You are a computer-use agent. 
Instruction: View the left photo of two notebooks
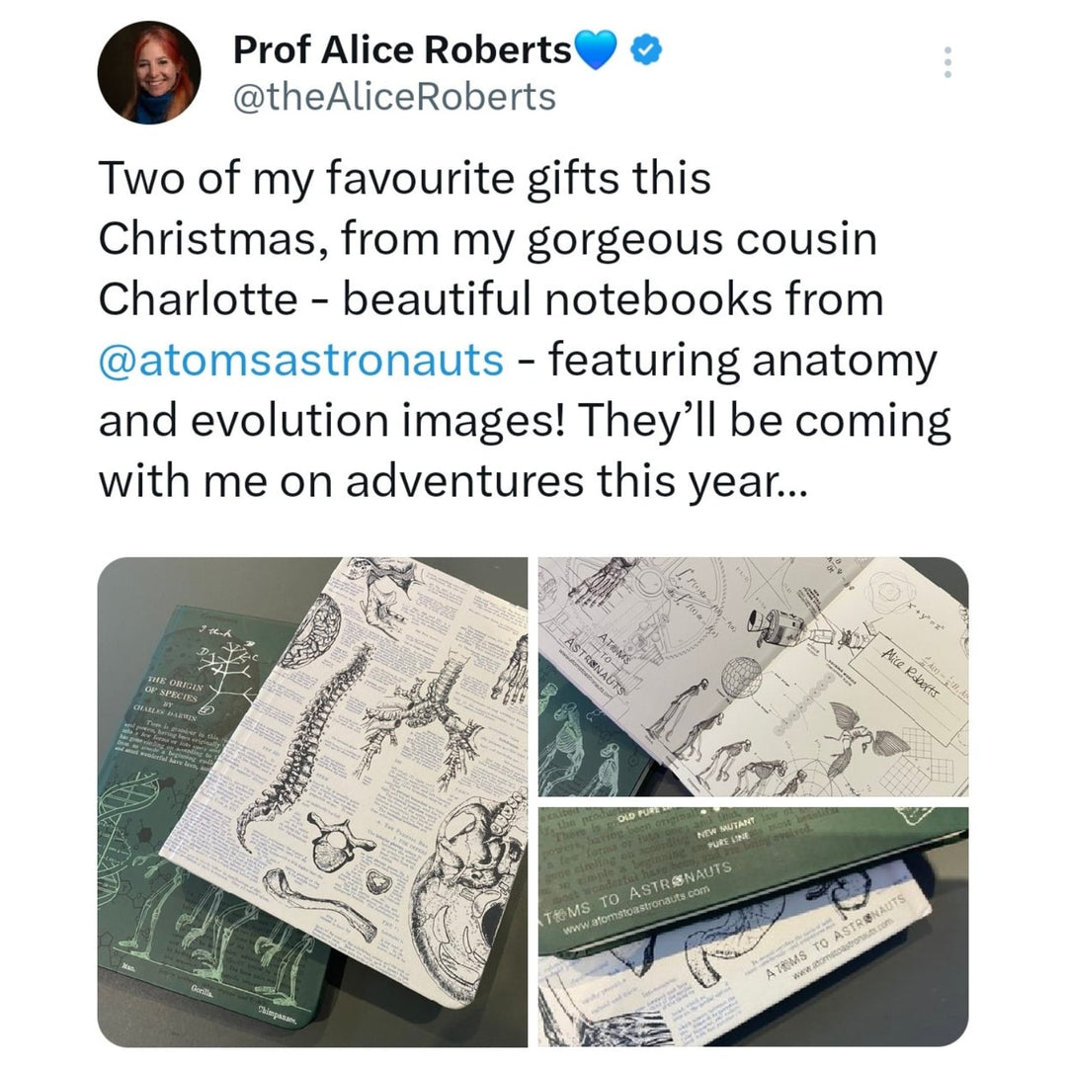pyautogui.click(x=313, y=801)
